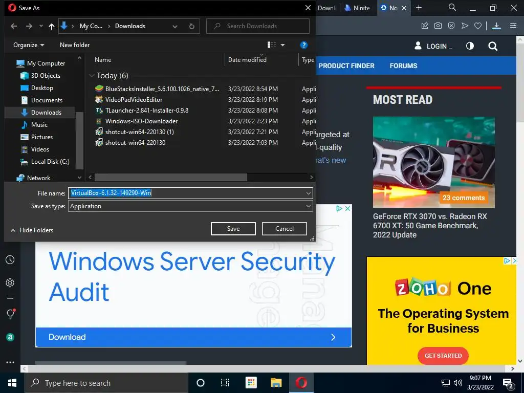Open the PRODUCT FINDER menu item
This screenshot has height=393, width=524.
pyautogui.click(x=346, y=66)
